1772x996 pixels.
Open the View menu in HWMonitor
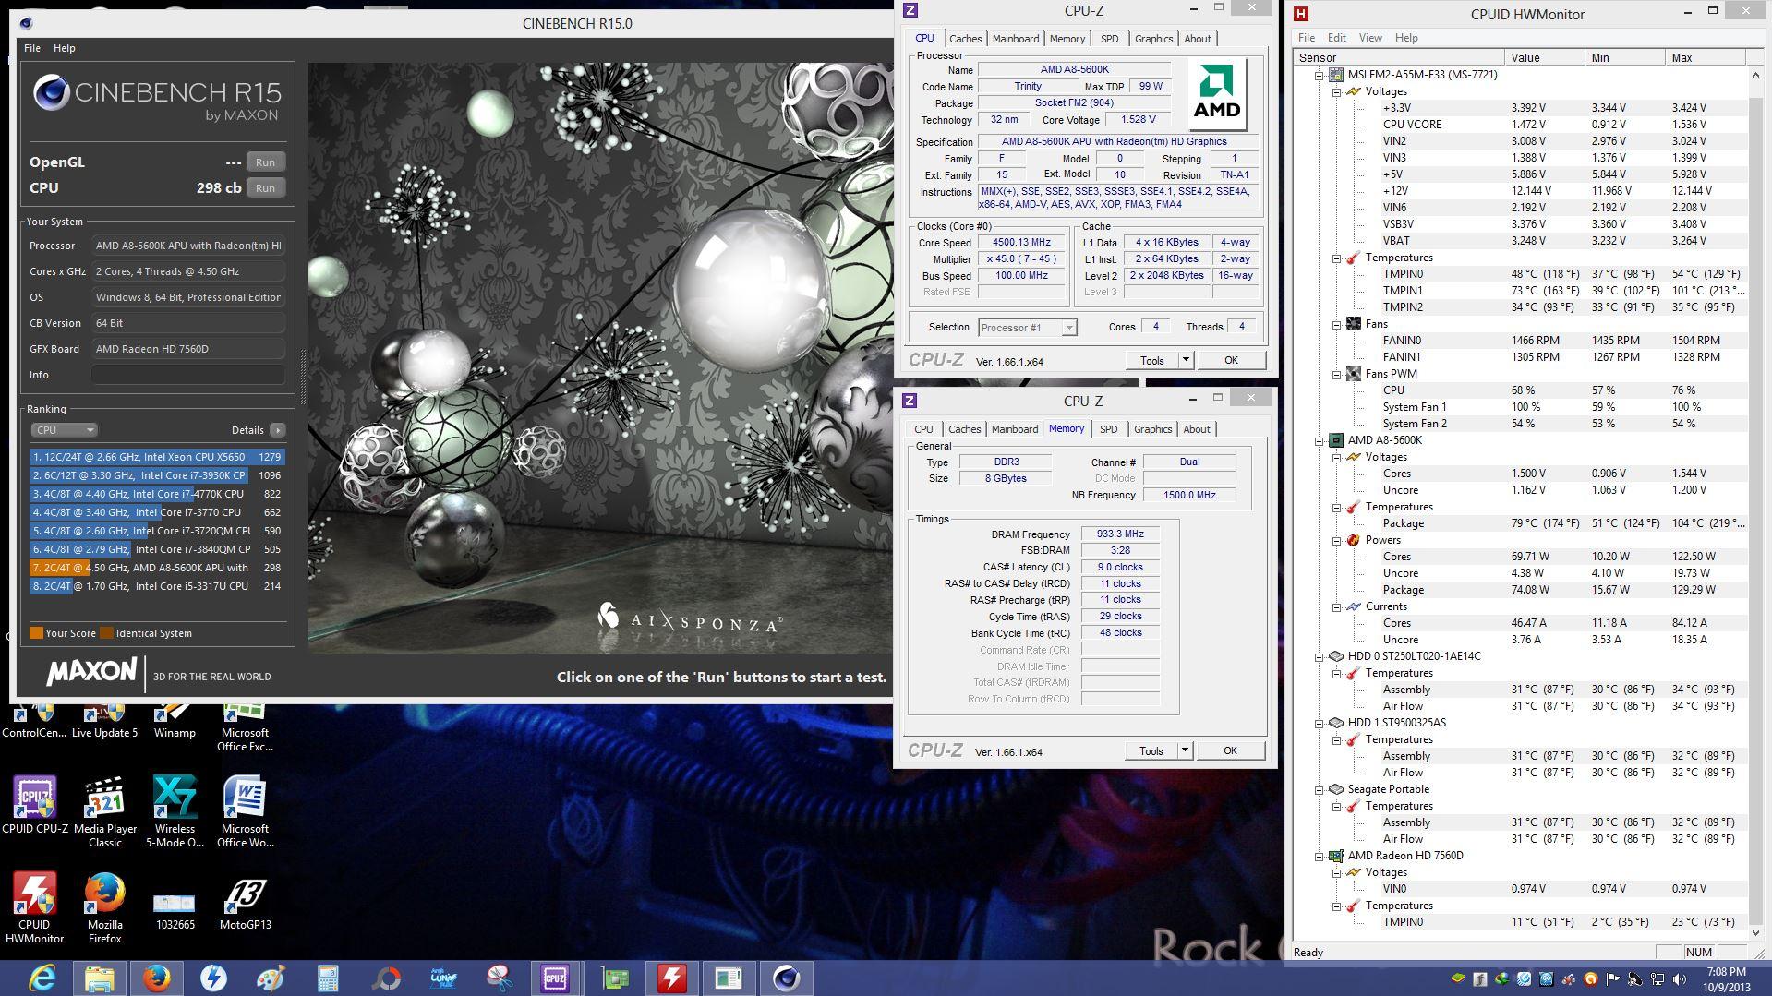coord(1370,38)
